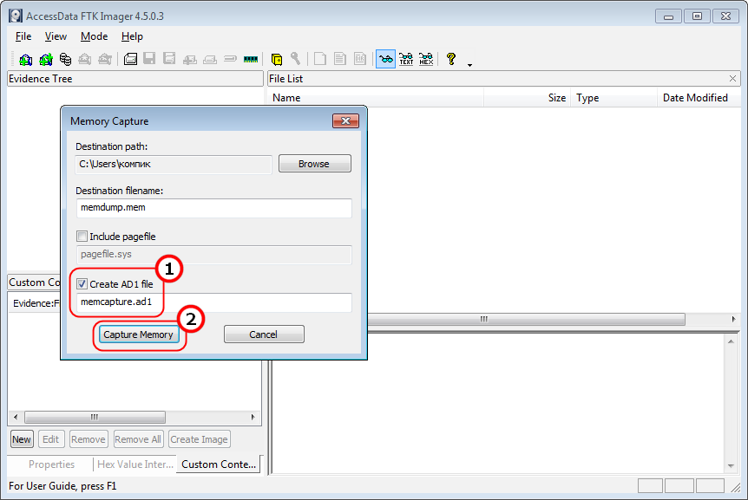Click the grayed Verify Drive/Image icon
The height and width of the screenshot is (500, 748).
click(x=231, y=60)
